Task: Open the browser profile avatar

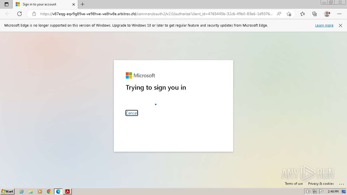Action: [x=327, y=14]
